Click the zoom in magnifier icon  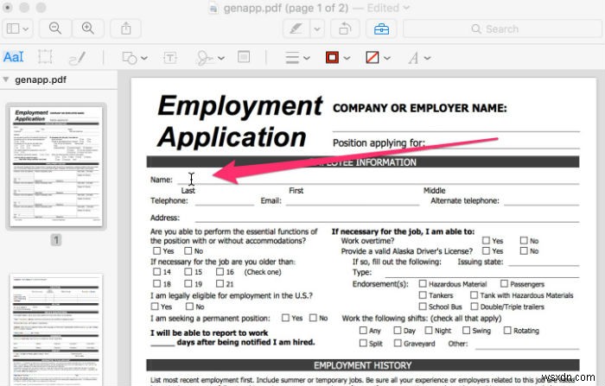pyautogui.click(x=88, y=28)
